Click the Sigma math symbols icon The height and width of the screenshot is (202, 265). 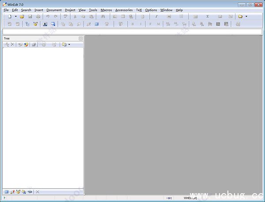coord(208,16)
